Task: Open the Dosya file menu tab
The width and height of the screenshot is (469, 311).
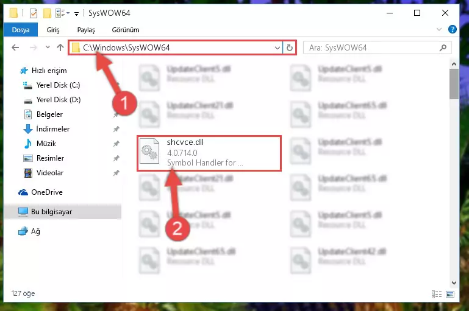Action: pyautogui.click(x=21, y=30)
